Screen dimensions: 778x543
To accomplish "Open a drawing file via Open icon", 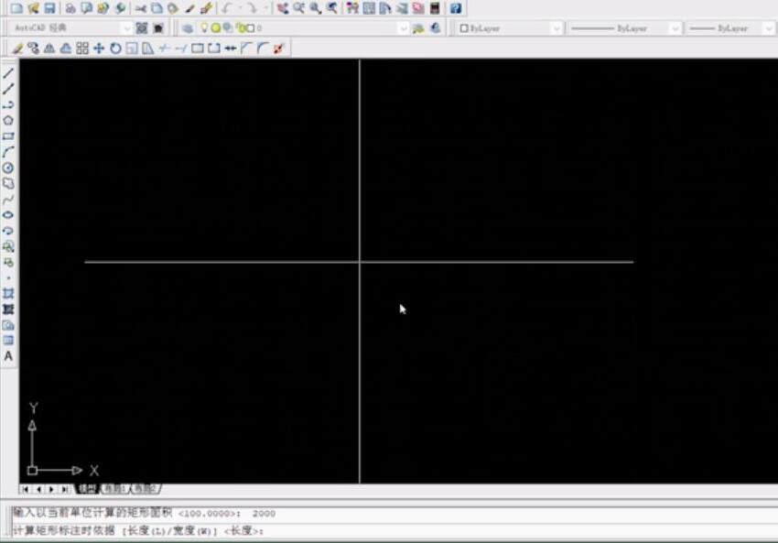I will click(33, 8).
